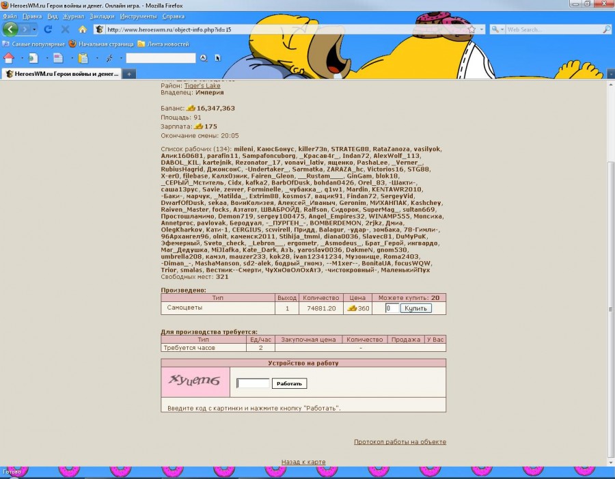Follow the Tiger's Lake district link
The height and width of the screenshot is (479, 615).
coord(202,85)
